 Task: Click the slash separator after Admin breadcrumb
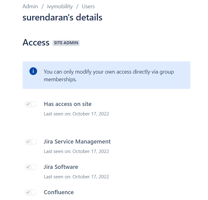pos(42,6)
